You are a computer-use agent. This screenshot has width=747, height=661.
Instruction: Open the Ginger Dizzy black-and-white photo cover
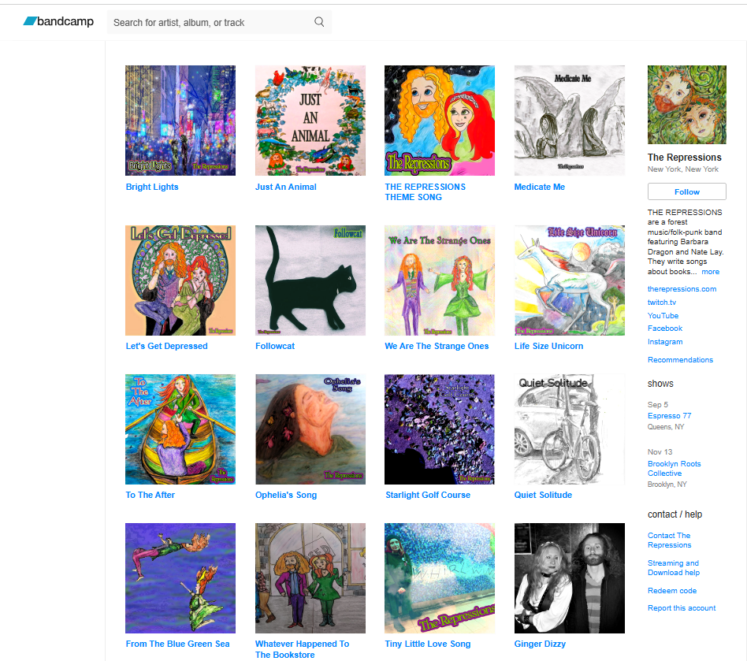(569, 578)
